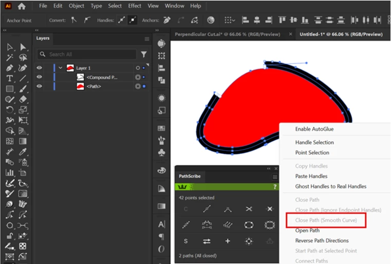
Task: Open the PathScribe panel options menu
Action: click(275, 177)
